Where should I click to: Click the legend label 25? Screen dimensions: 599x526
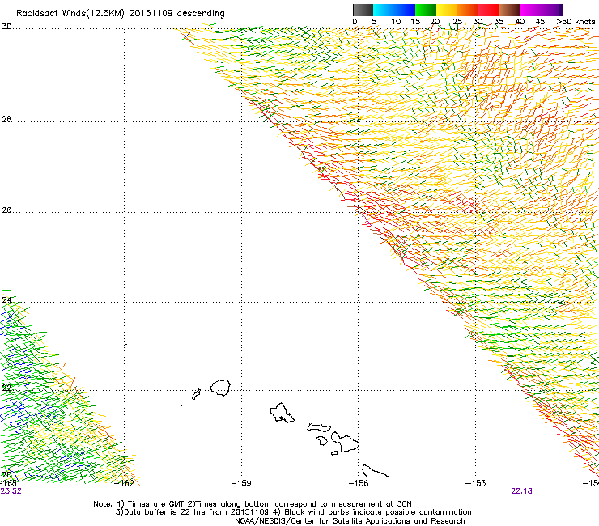coord(457,22)
